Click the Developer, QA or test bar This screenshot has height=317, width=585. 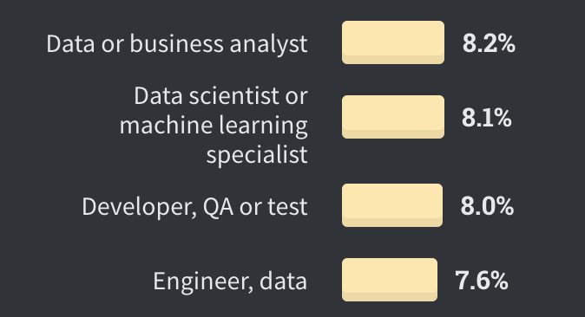point(392,205)
